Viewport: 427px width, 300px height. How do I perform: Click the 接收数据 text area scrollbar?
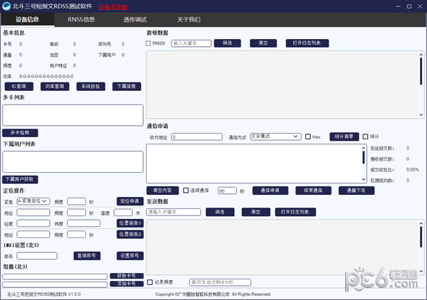[x=420, y=78]
